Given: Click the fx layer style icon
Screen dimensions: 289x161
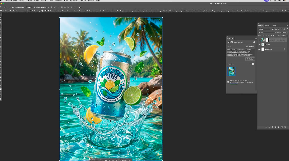Looking at the screenshot, I should [x=269, y=127].
